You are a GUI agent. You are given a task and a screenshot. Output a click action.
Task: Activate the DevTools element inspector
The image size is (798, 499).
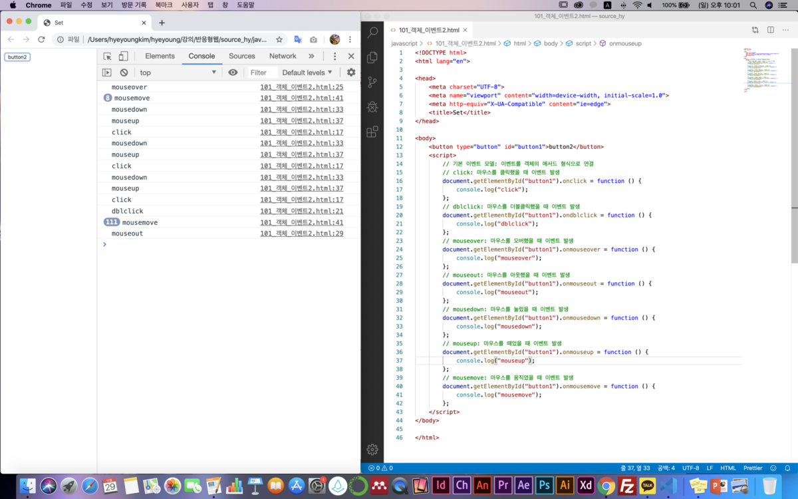coord(107,56)
